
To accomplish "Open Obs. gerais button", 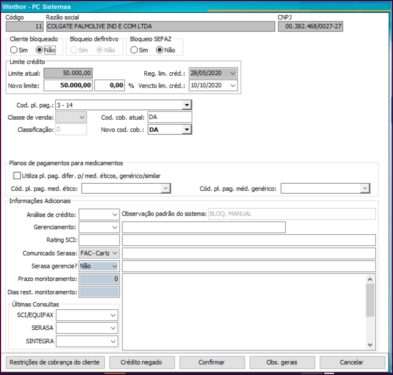I will pos(282,362).
